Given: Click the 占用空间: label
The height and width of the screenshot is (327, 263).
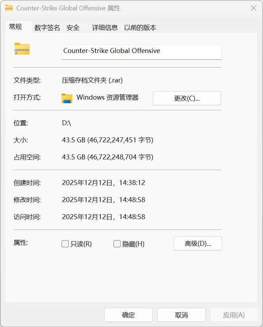Looking at the screenshot, I should pos(27,157).
